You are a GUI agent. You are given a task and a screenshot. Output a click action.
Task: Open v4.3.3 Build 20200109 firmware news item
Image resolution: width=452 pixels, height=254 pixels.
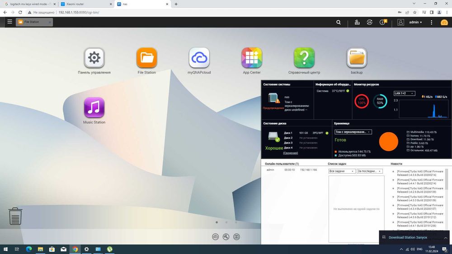420,199
